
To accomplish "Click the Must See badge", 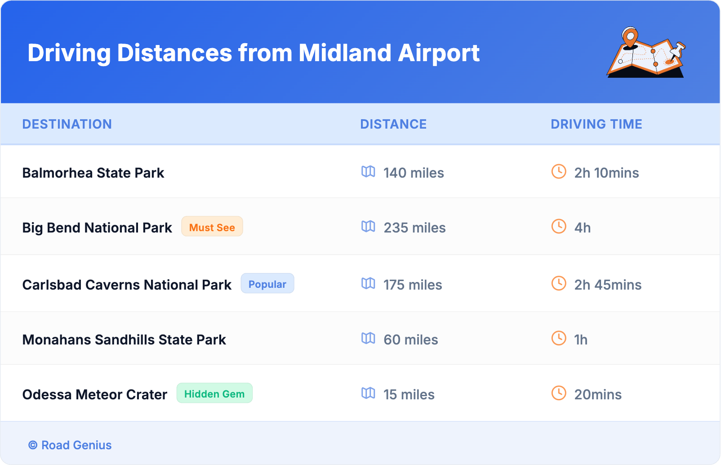I will click(x=212, y=227).
